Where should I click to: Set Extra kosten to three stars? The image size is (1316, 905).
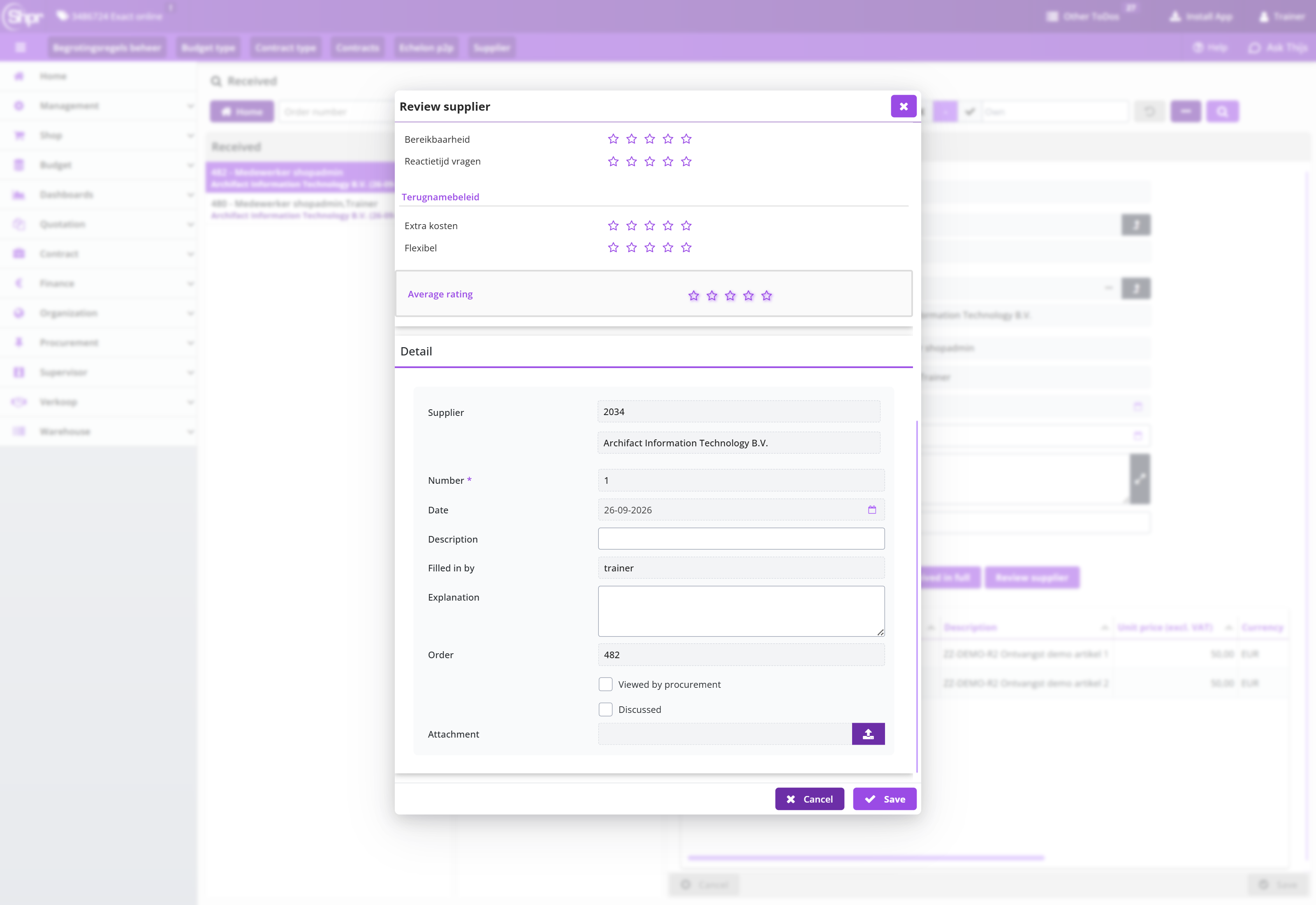click(x=649, y=226)
